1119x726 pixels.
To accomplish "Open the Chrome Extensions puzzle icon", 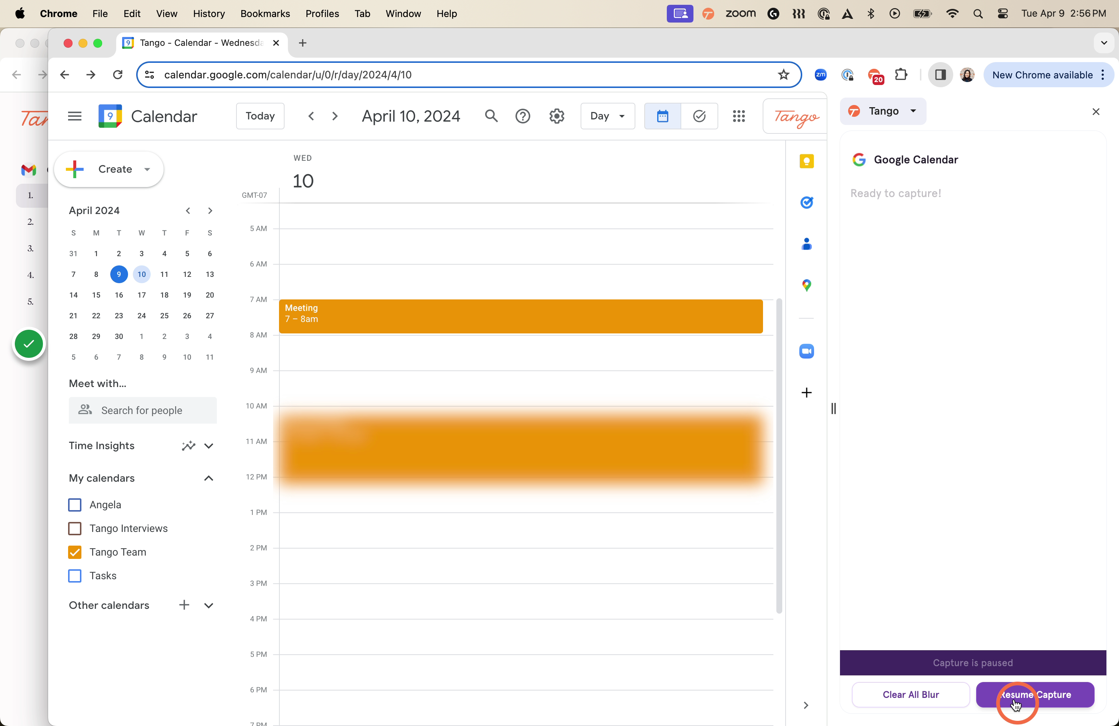I will coord(901,75).
